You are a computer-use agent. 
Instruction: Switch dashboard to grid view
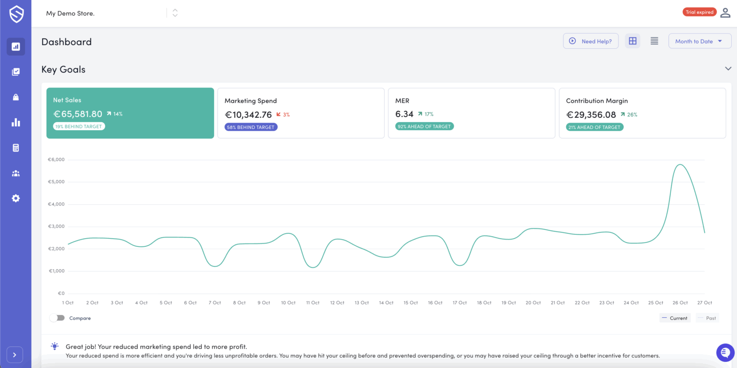632,41
